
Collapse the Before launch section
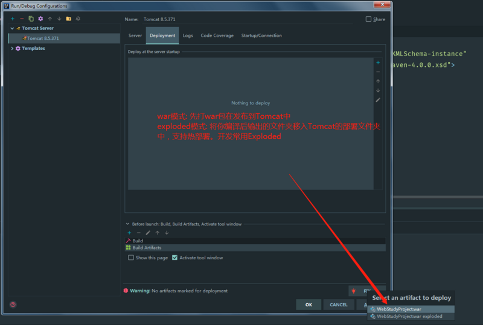point(127,224)
